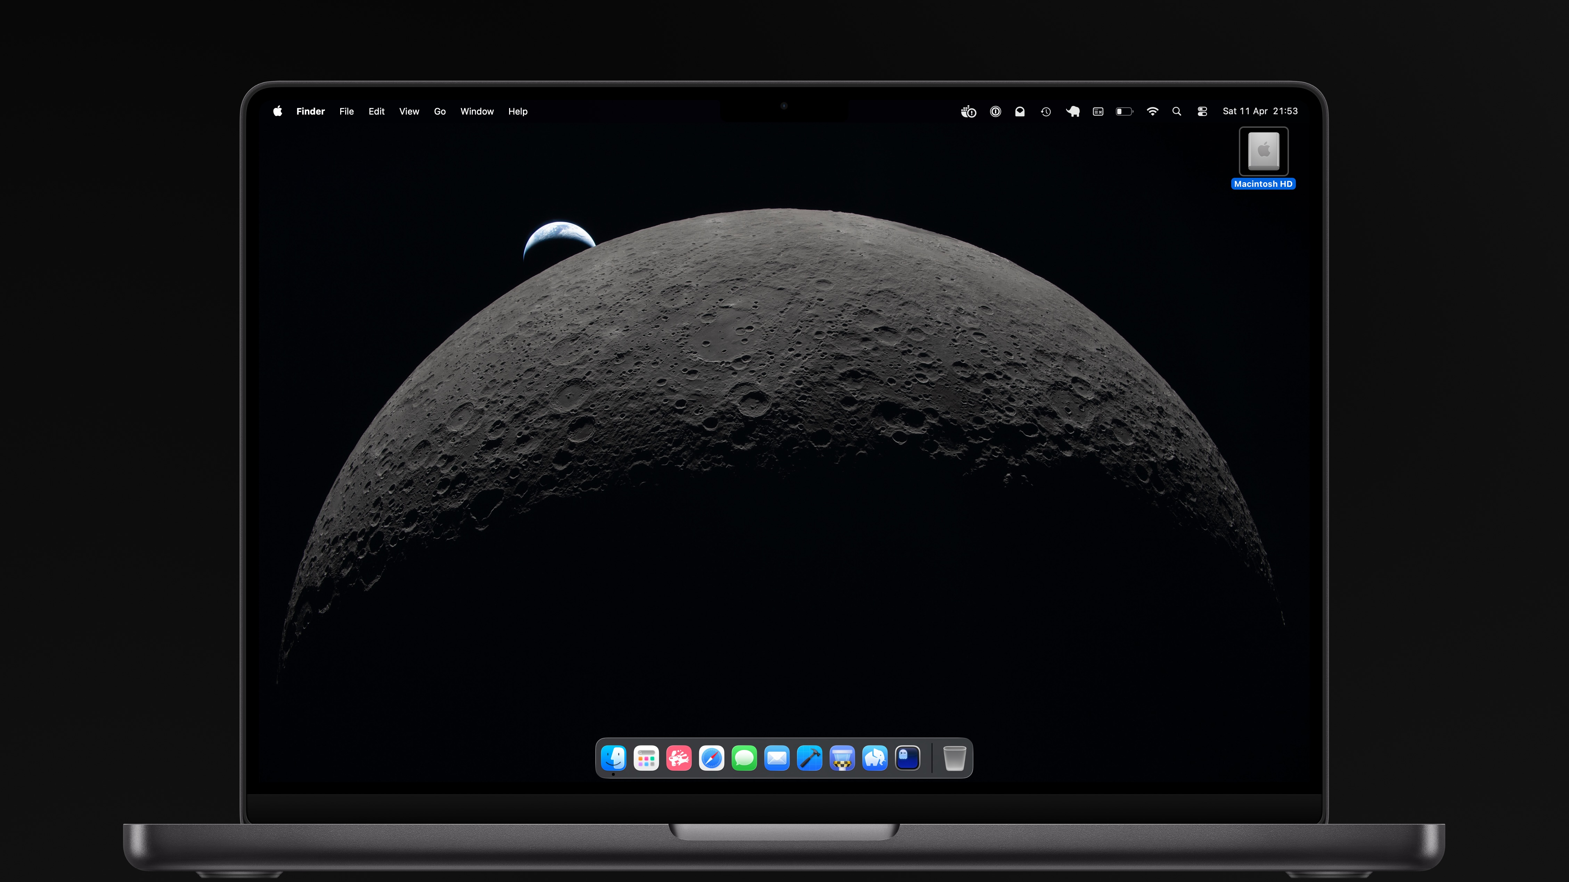Open the Go menu in Finder

[x=439, y=111]
